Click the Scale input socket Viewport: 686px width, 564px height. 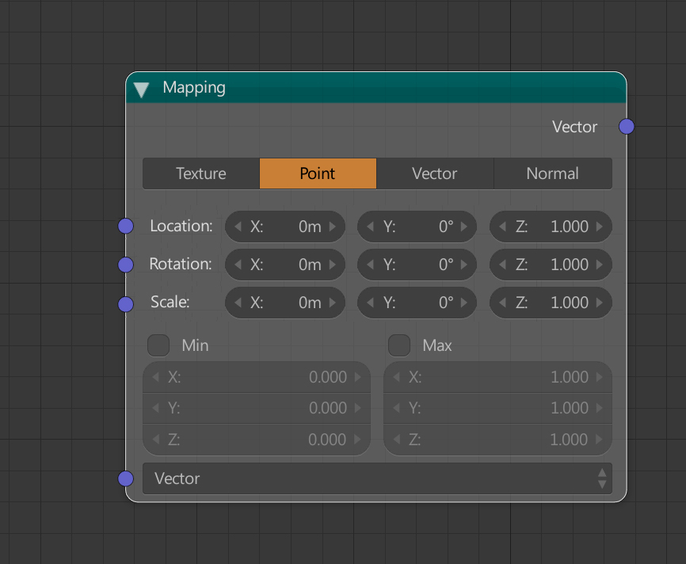126,304
